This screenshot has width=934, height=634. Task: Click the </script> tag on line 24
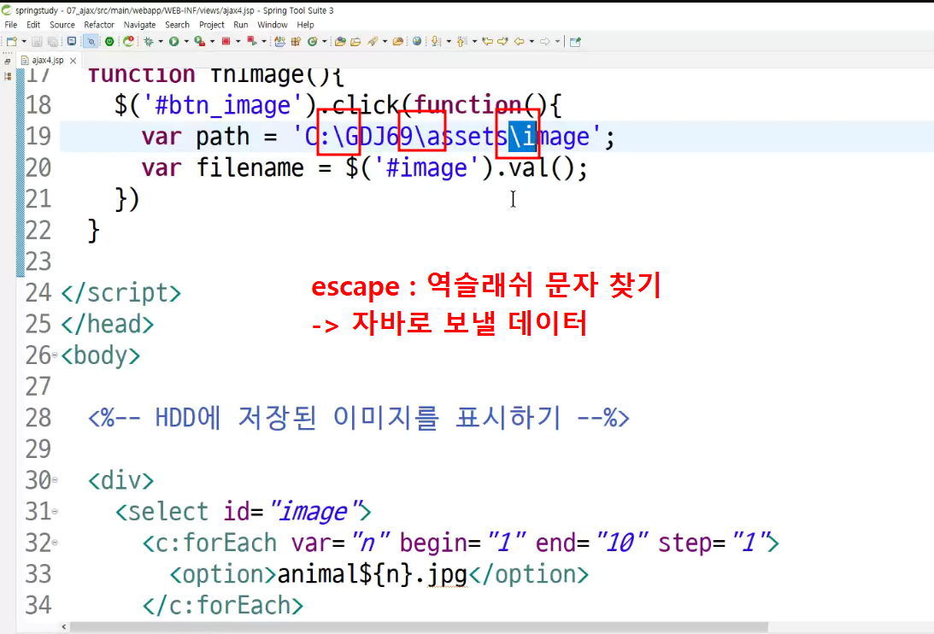(x=121, y=292)
